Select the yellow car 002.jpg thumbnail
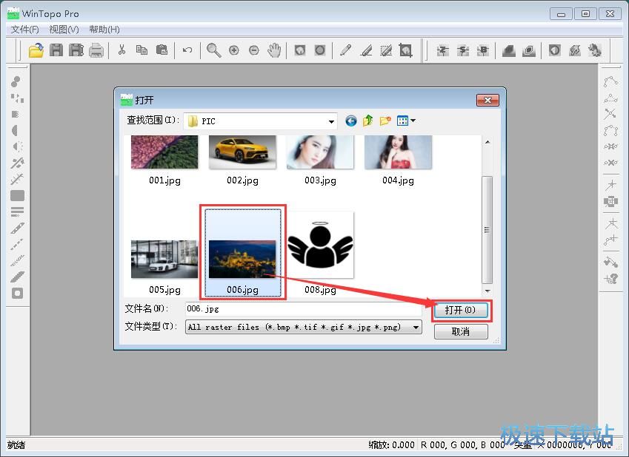629x457 pixels. coord(242,152)
